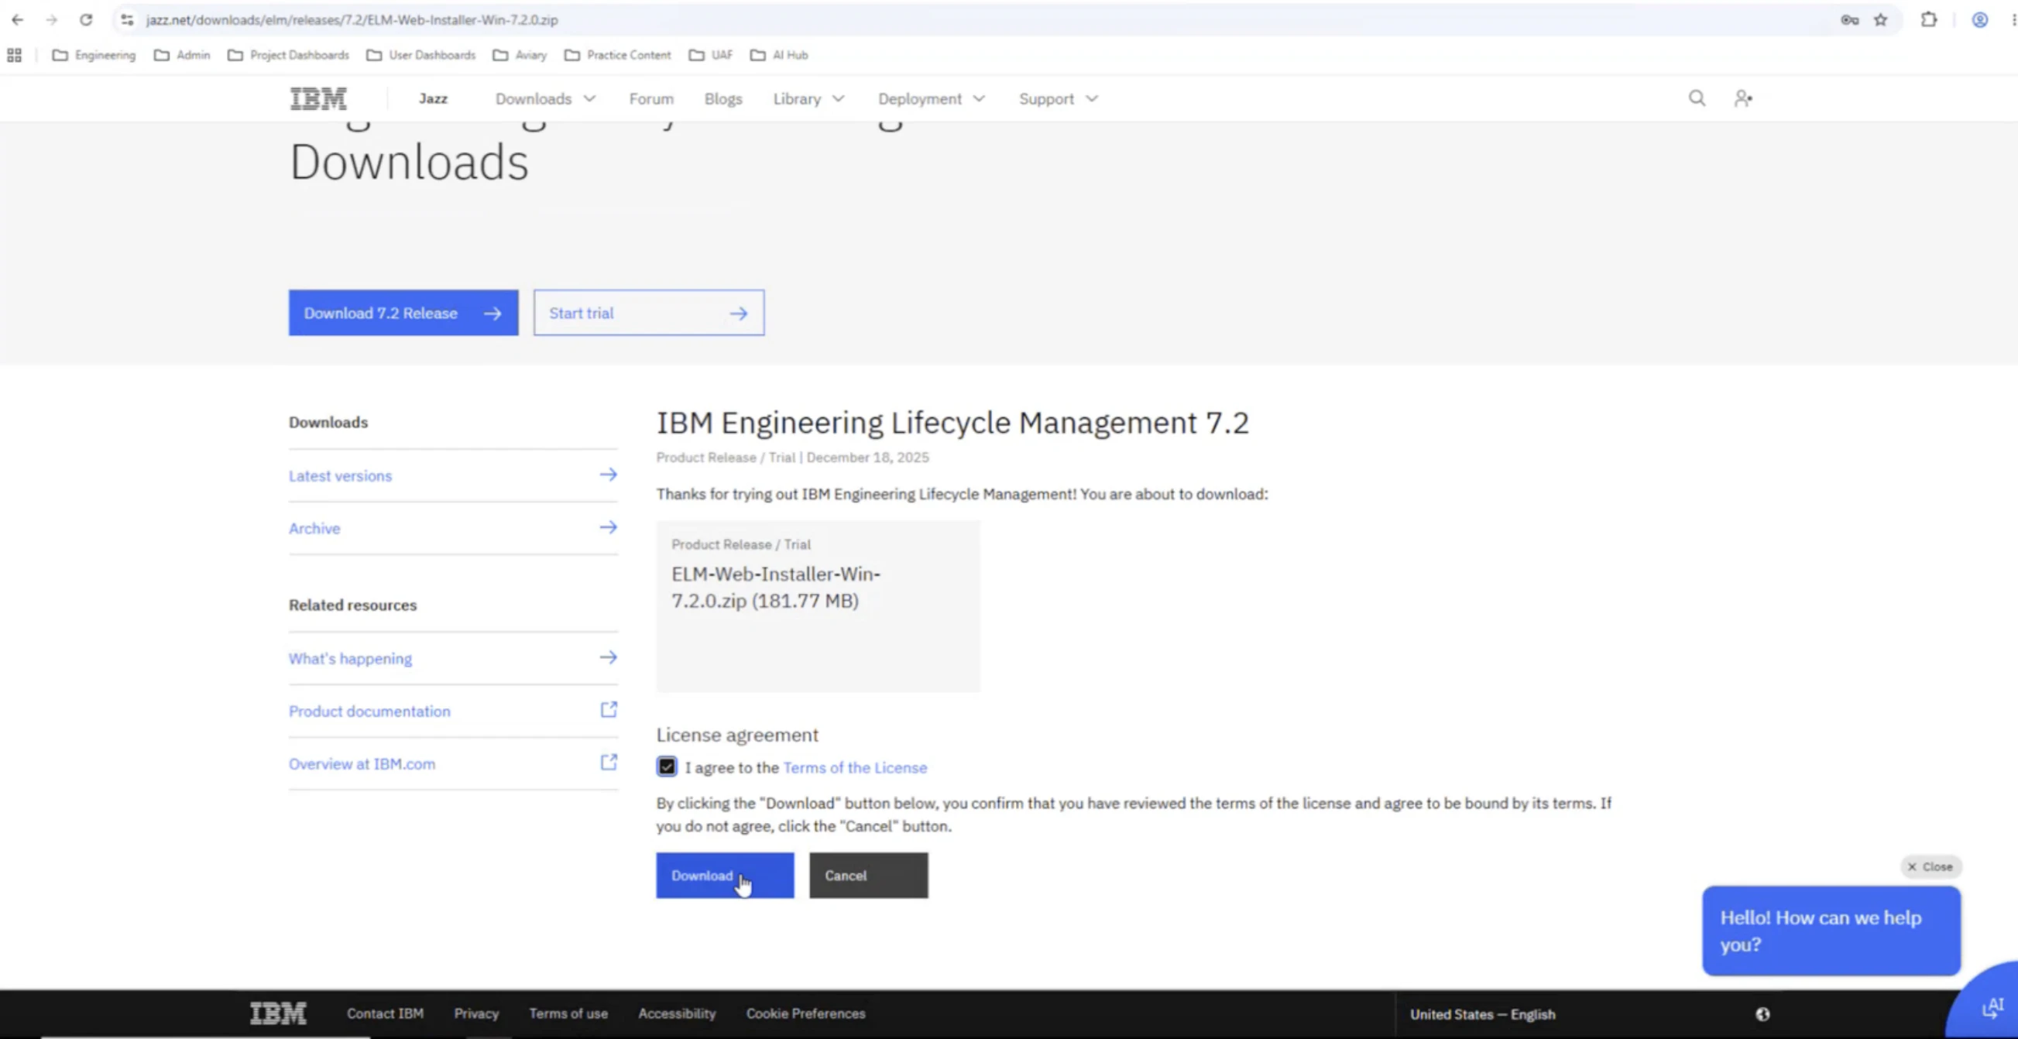Open Engineering bookmarks folder
The height and width of the screenshot is (1039, 2018).
point(94,55)
